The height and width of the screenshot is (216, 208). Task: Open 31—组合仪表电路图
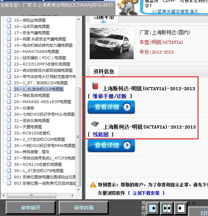32,121
